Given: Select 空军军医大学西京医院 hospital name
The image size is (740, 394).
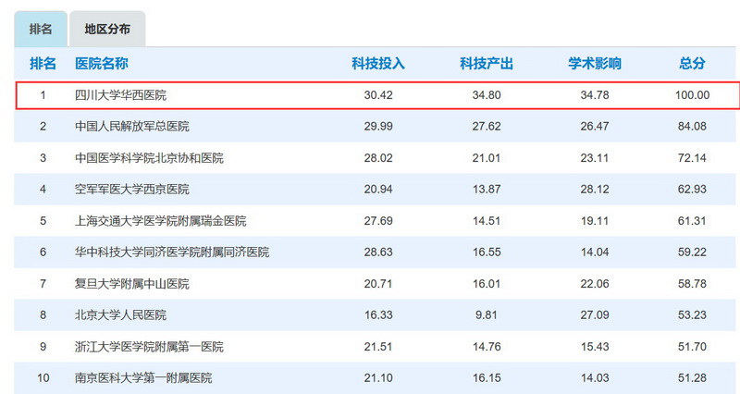Looking at the screenshot, I should [x=132, y=190].
